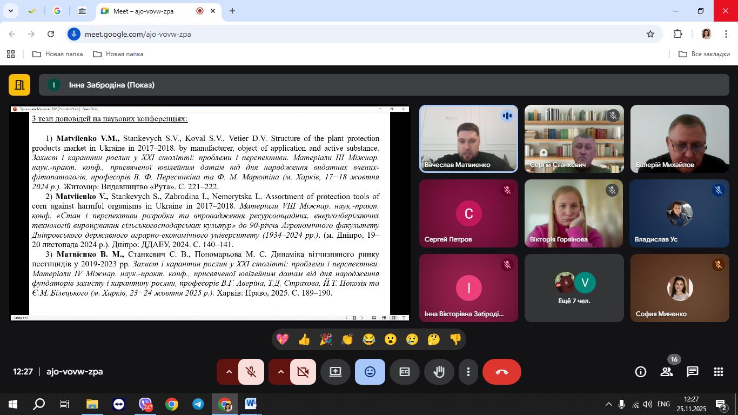Unmute the microphone
Viewport: 738px width, 415px height.
[251, 372]
